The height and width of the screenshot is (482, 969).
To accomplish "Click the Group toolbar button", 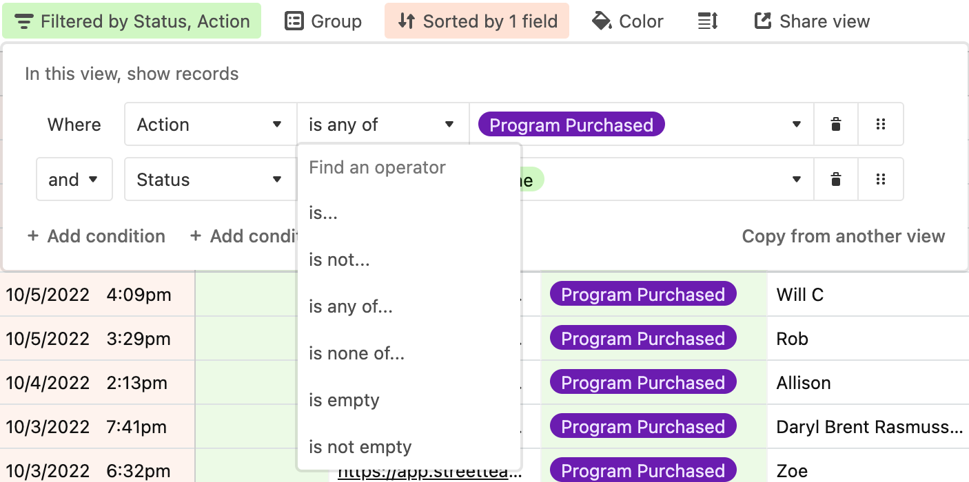I will click(x=323, y=21).
